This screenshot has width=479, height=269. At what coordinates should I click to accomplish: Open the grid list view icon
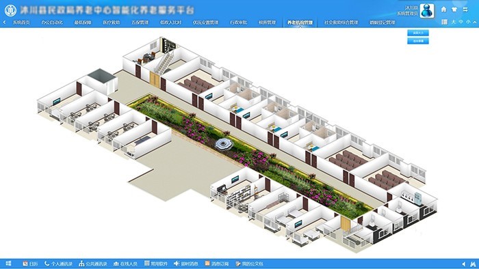[445, 22]
